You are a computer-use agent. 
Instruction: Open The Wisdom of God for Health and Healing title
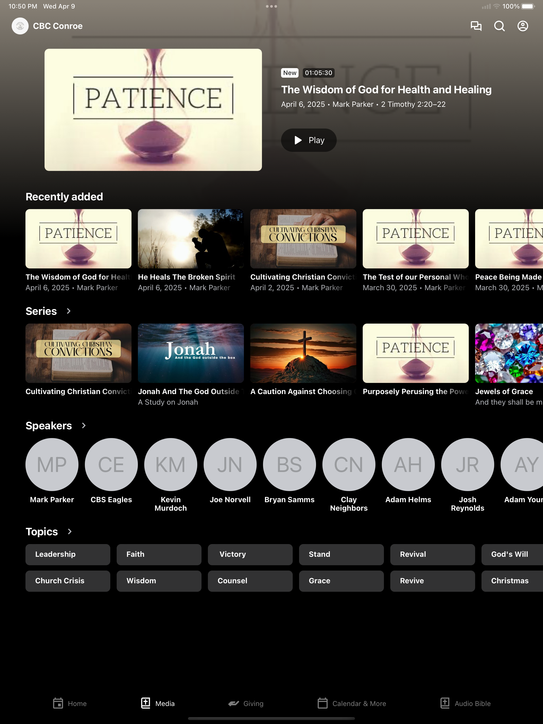pos(387,90)
